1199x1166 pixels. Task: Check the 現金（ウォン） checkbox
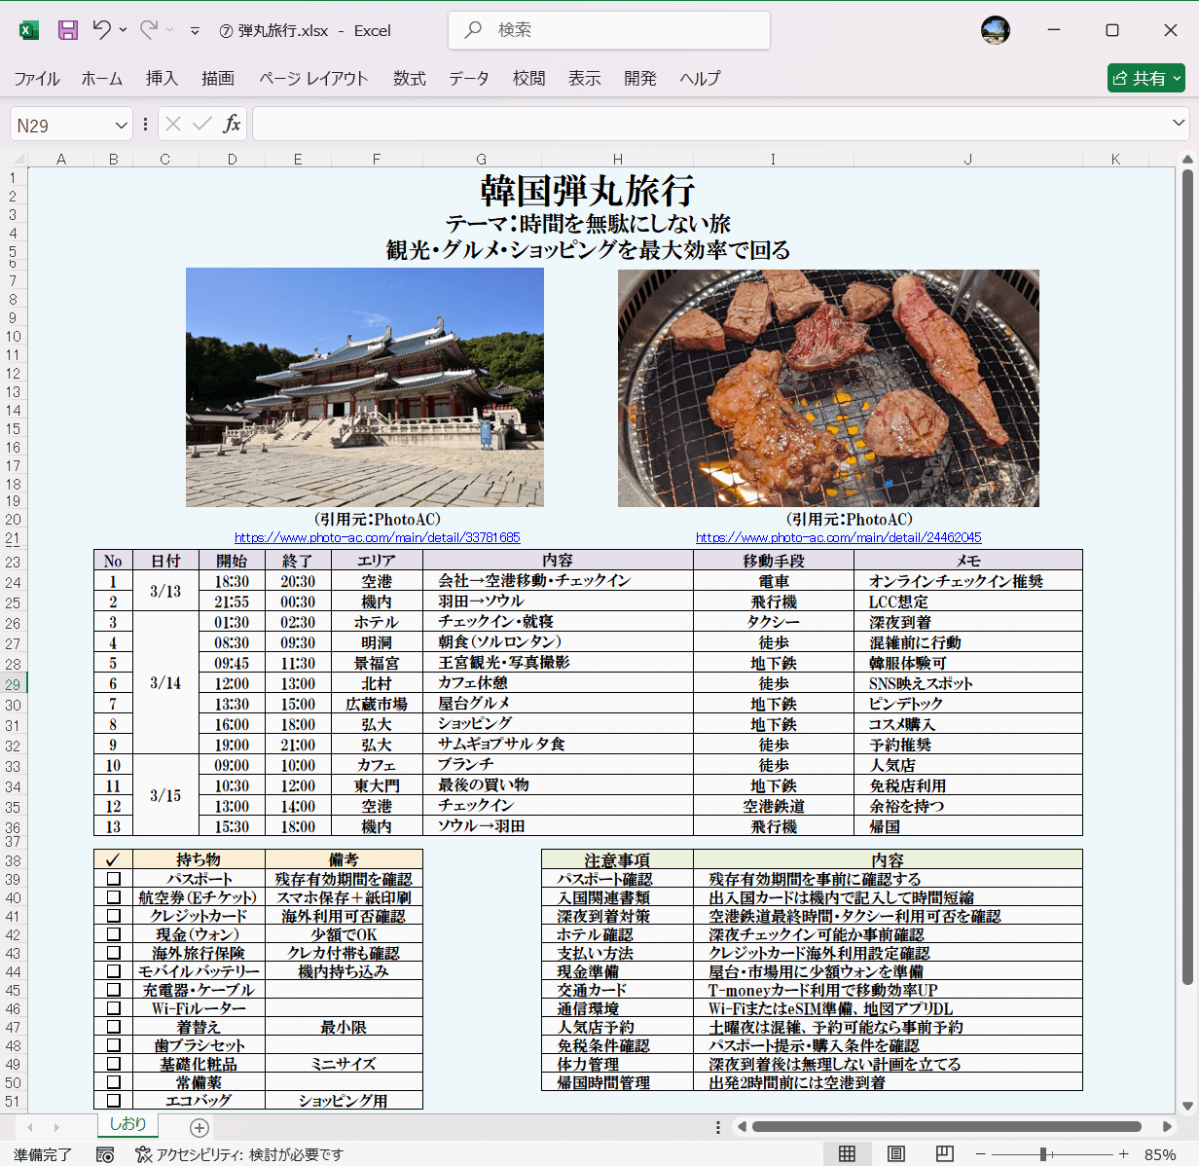click(x=113, y=933)
